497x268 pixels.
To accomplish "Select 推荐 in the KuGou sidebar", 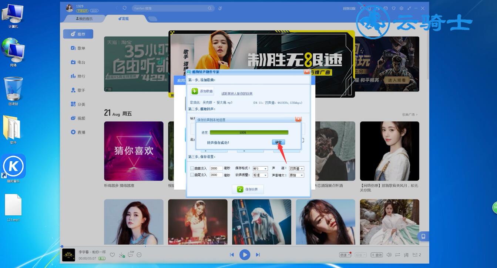I will tap(78, 34).
